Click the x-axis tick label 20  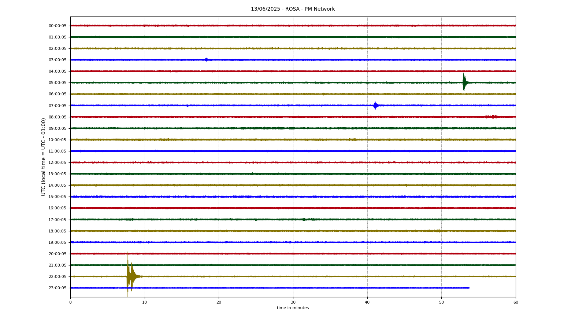click(x=219, y=302)
